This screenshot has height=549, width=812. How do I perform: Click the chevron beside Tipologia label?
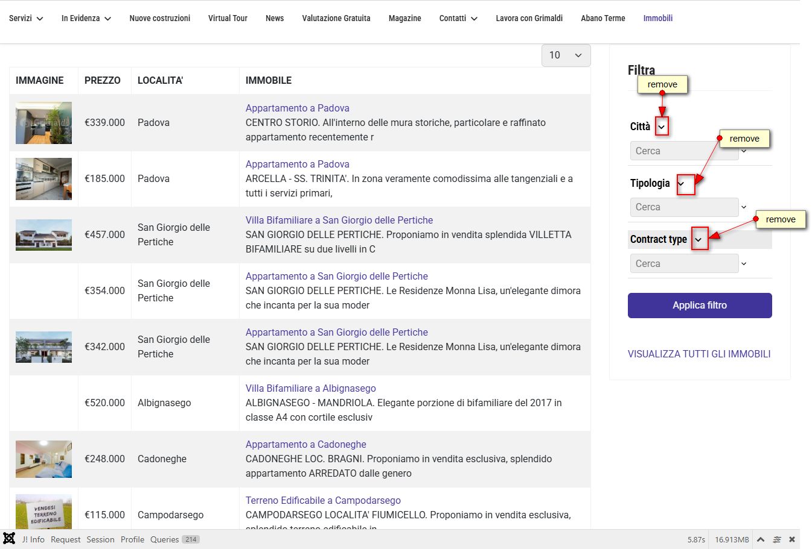[681, 184]
